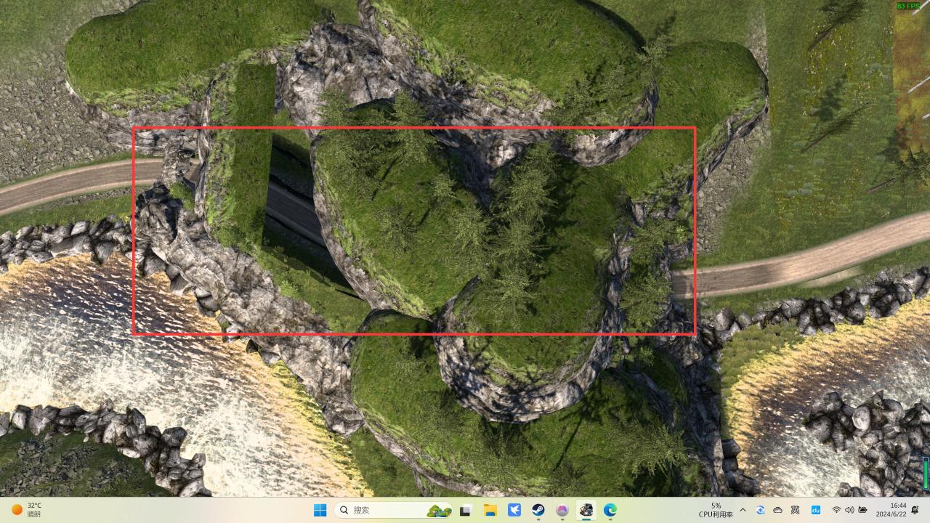
Task: Open Steam from the taskbar
Action: 538,510
